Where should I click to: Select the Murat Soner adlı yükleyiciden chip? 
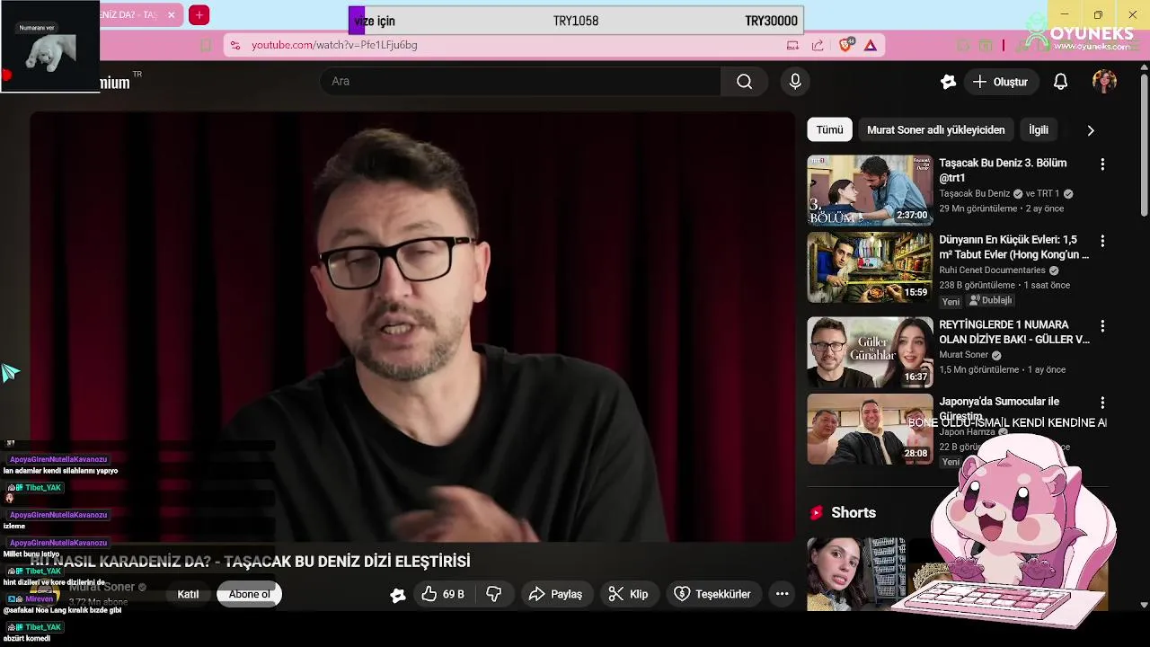point(935,130)
